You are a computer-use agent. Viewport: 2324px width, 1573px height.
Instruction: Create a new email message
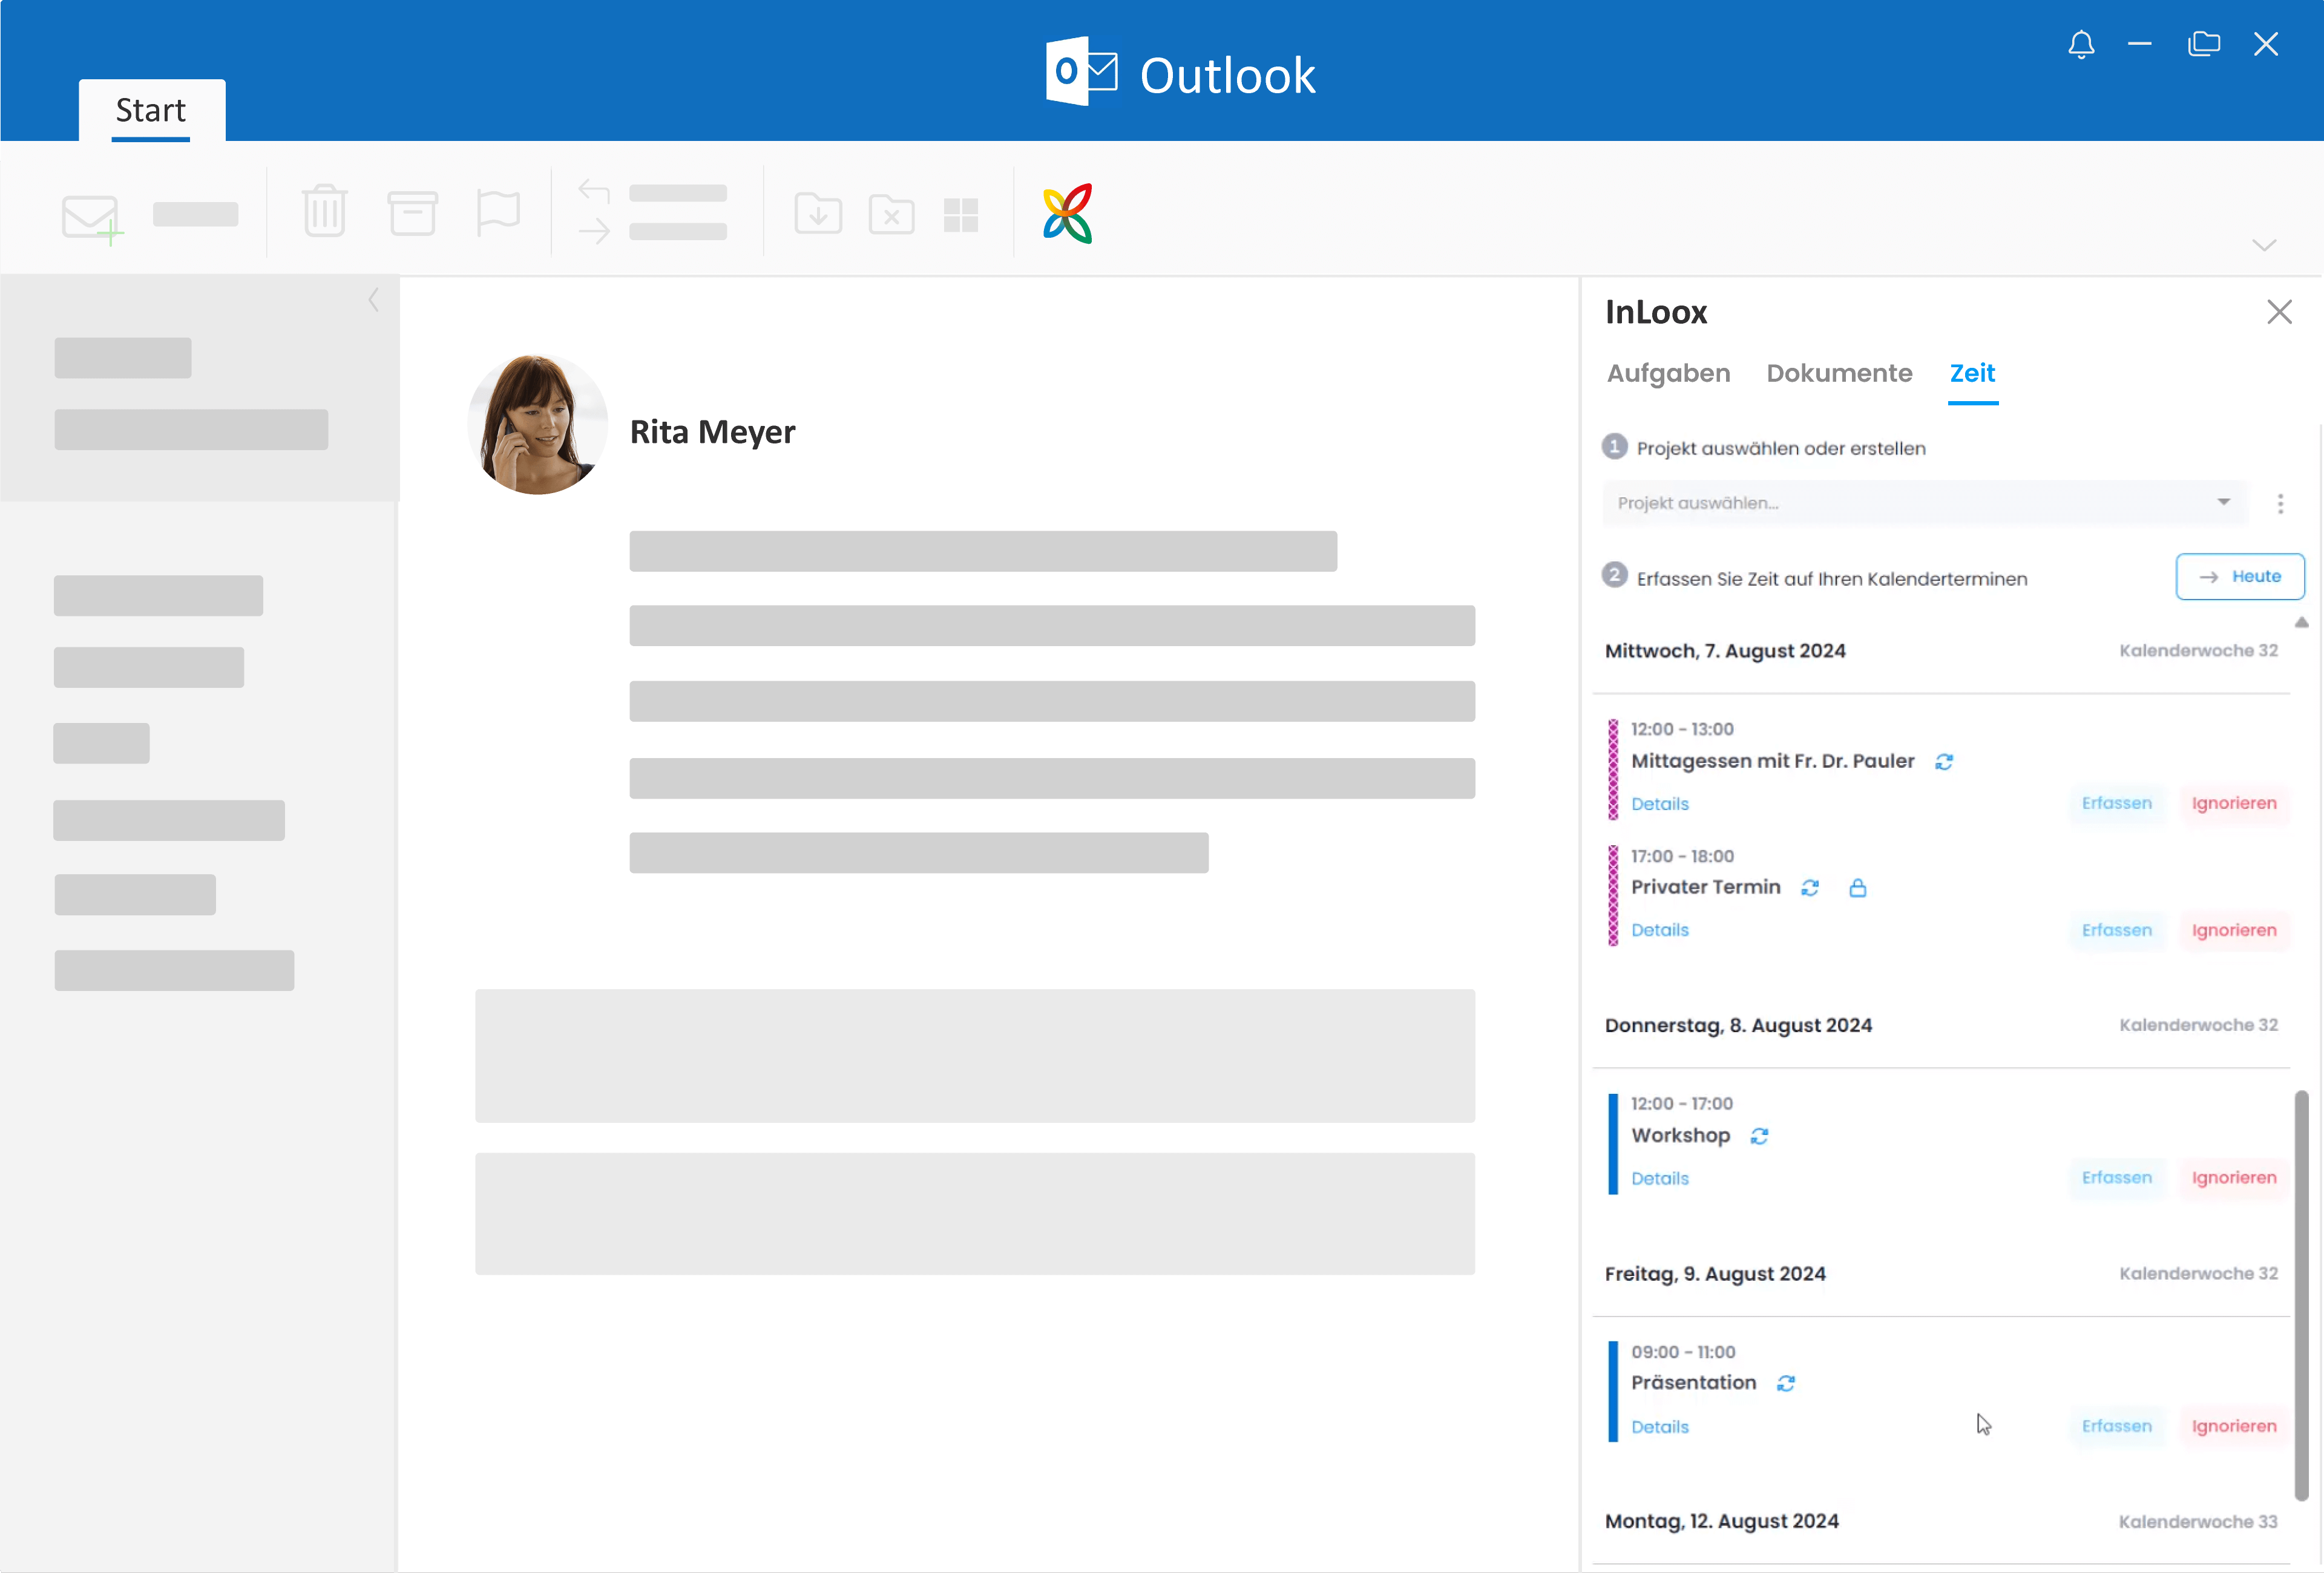91,213
